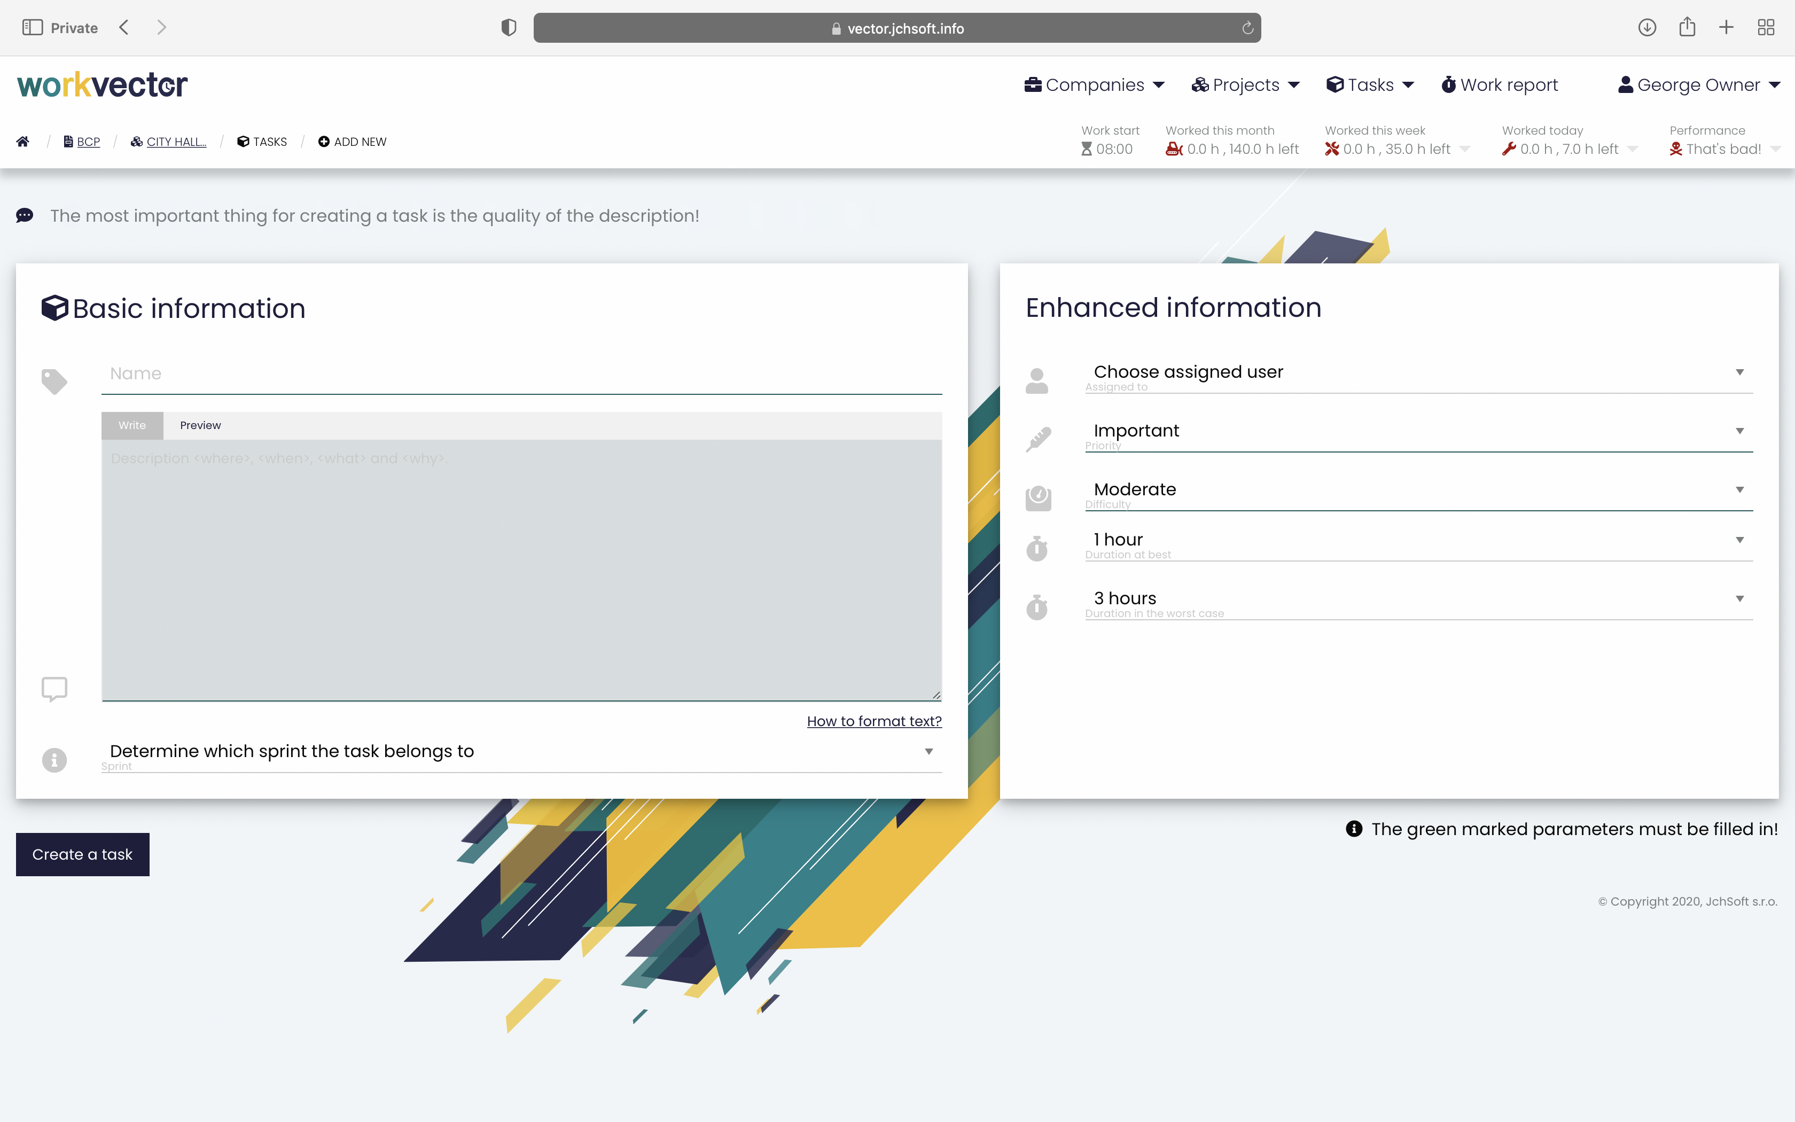Open the Tasks dropdown menu
1795x1122 pixels.
[1370, 84]
